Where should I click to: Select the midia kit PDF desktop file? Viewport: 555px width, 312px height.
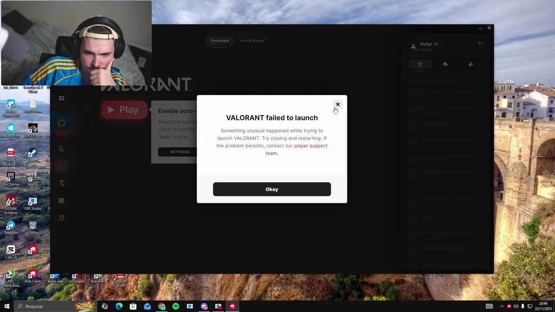tap(11, 157)
